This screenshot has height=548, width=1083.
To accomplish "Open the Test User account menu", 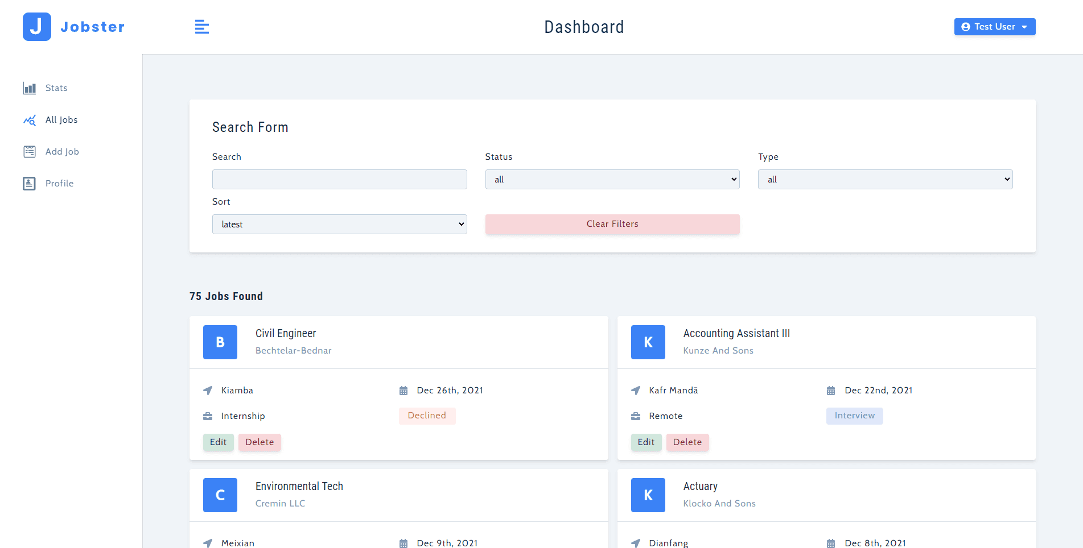I will [x=994, y=27].
